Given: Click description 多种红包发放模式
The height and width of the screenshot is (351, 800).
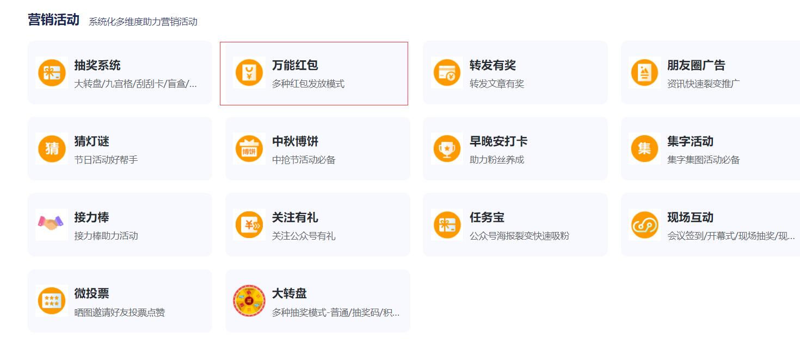Looking at the screenshot, I should pos(308,84).
